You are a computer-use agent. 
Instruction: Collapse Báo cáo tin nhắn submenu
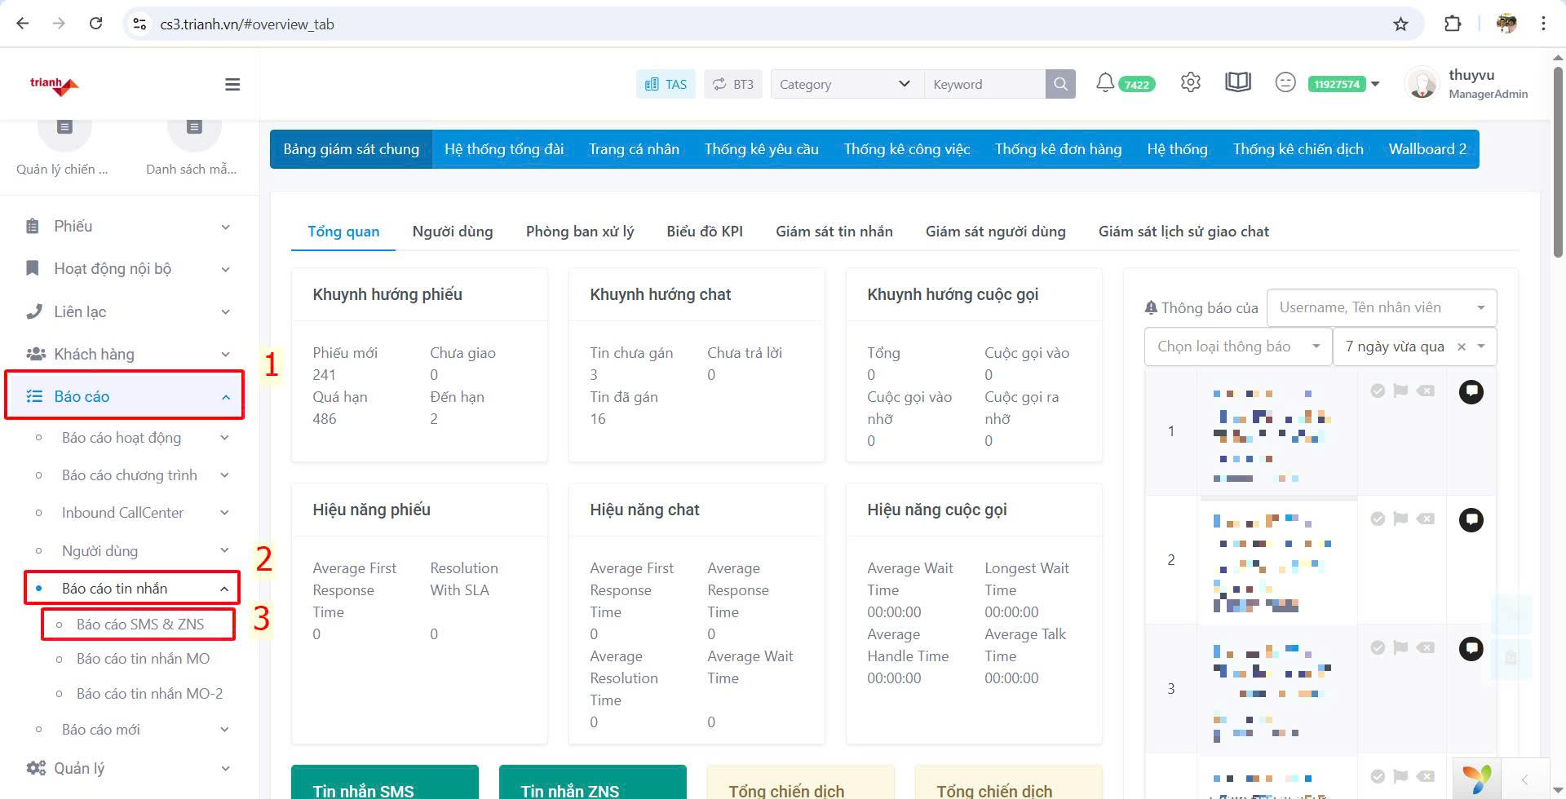133,588
